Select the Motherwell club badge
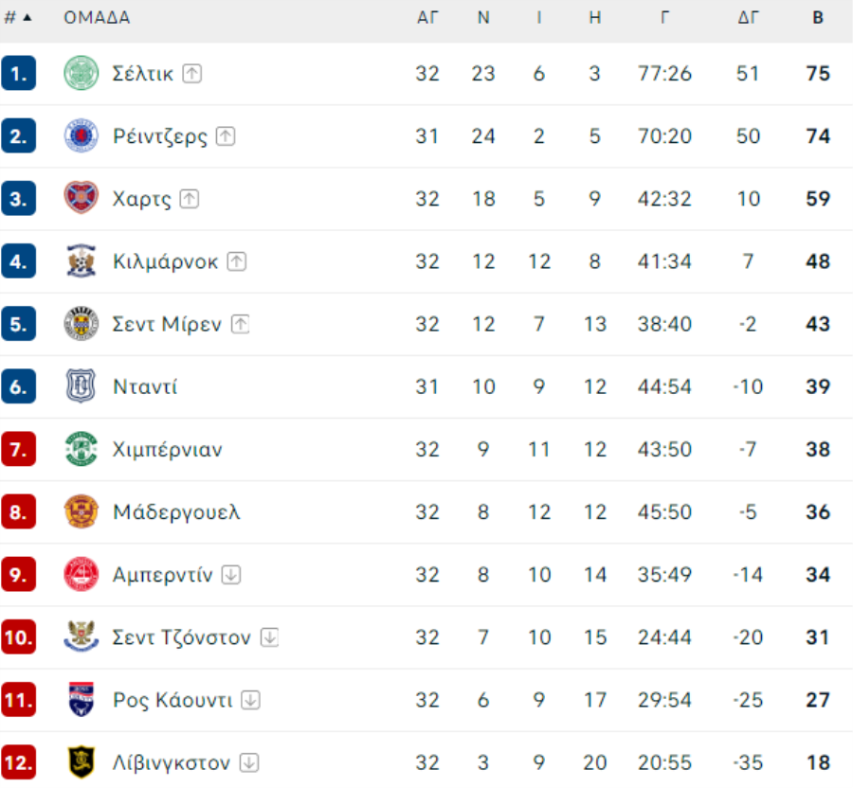The height and width of the screenshot is (788, 853). pyautogui.click(x=82, y=512)
